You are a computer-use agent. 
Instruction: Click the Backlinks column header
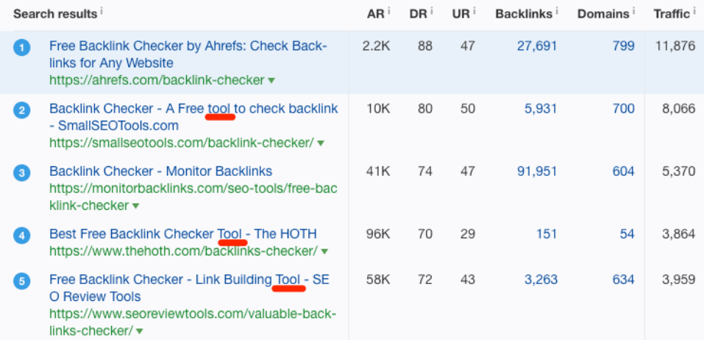(524, 14)
